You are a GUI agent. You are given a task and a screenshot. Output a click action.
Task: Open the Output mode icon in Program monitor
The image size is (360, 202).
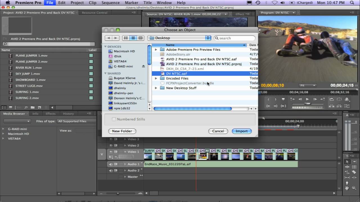pos(347,99)
